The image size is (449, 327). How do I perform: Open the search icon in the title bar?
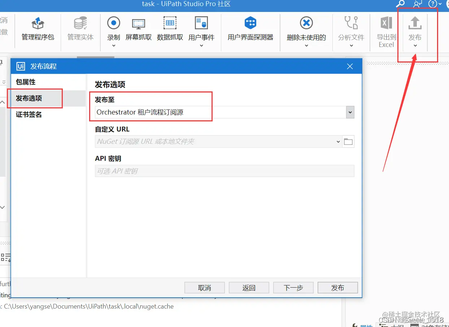tap(400, 4)
